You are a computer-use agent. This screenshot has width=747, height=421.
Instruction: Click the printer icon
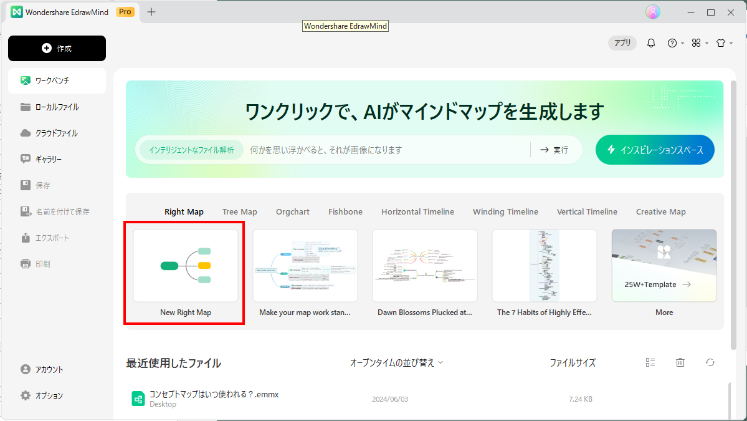click(26, 264)
